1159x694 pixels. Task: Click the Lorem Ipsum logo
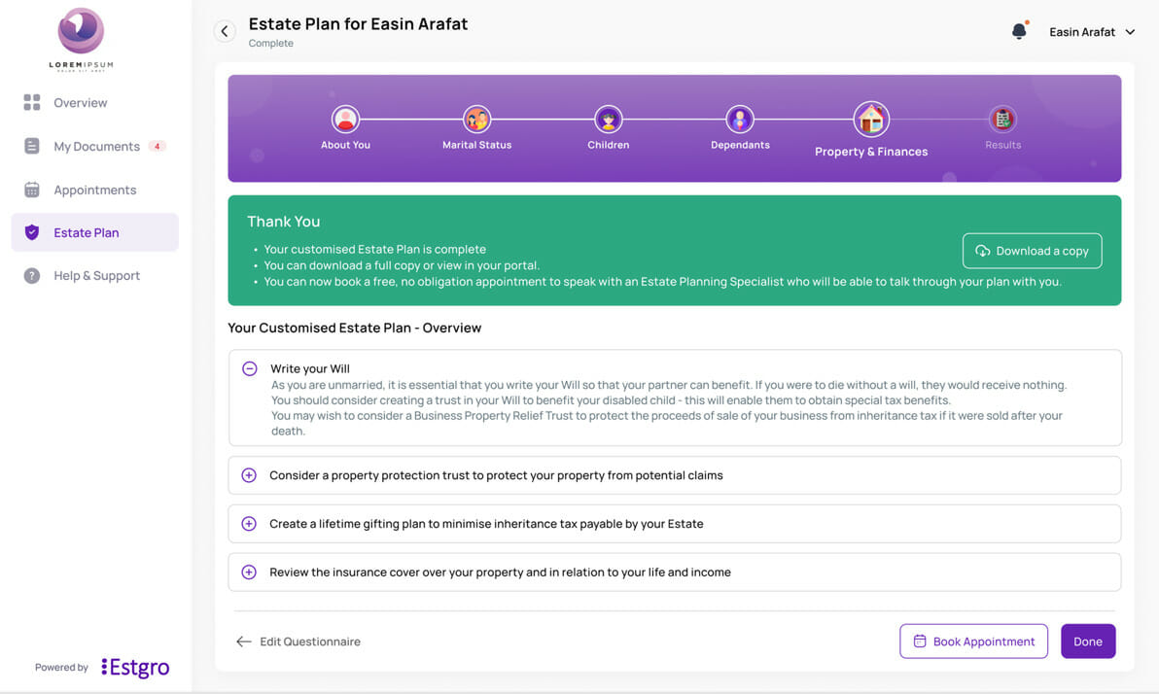pos(82,39)
